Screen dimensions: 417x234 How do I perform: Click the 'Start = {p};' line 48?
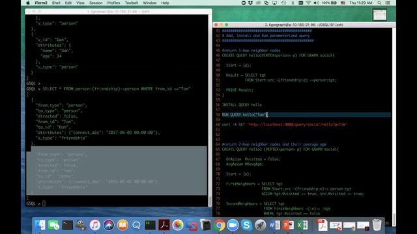click(x=238, y=65)
